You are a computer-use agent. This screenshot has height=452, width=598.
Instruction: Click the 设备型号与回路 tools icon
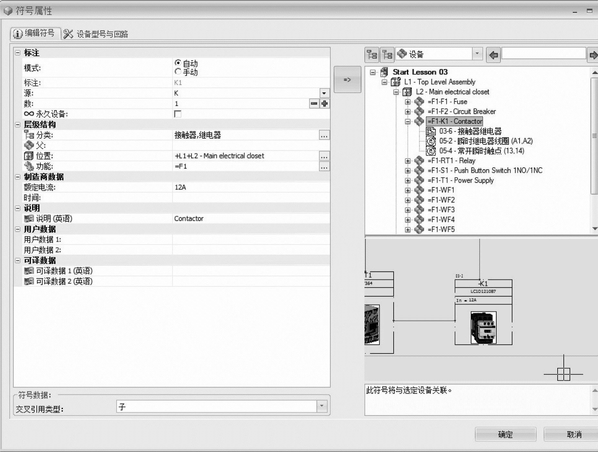click(68, 34)
